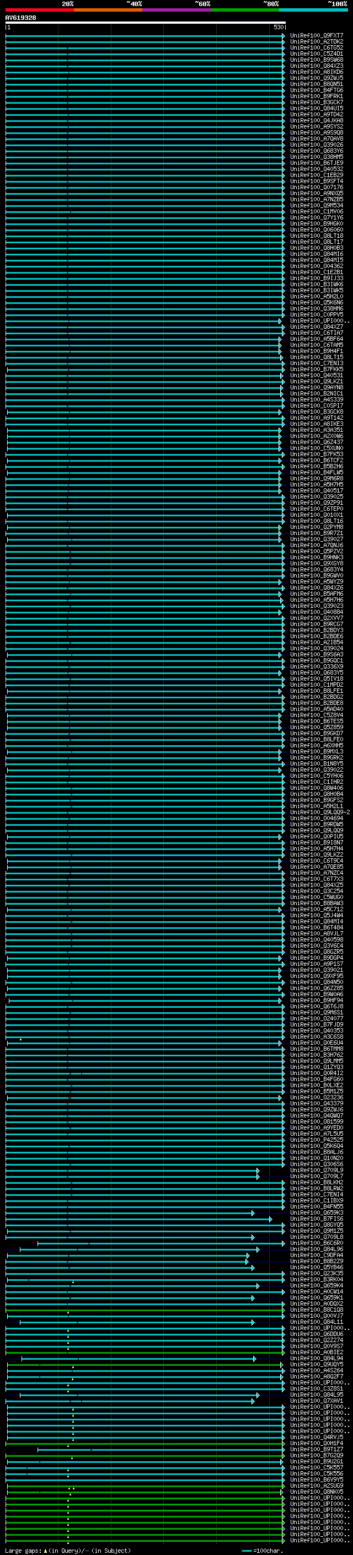
Task: Open hit UniRef100_Q9FXT7
Action: pyautogui.click(x=317, y=36)
